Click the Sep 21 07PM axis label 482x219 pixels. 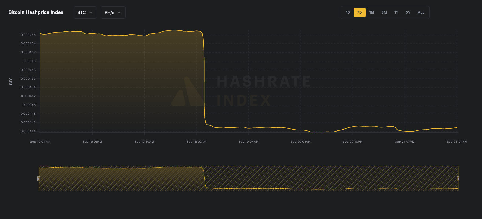405,142
